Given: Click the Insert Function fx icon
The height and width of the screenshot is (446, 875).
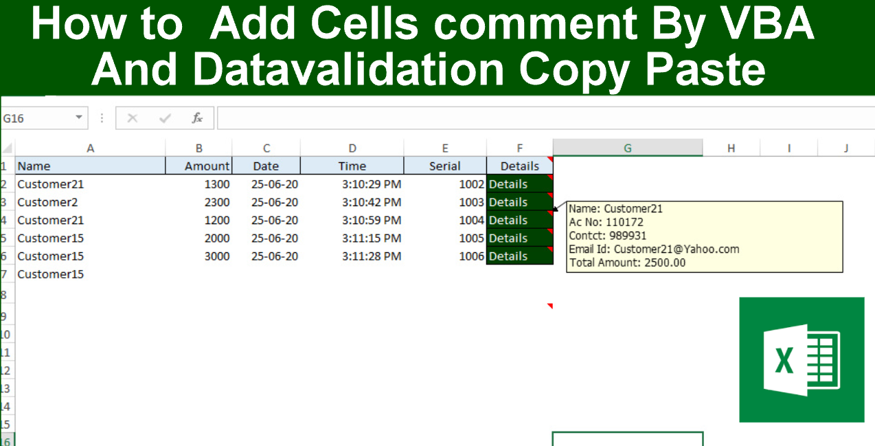Looking at the screenshot, I should 197,118.
